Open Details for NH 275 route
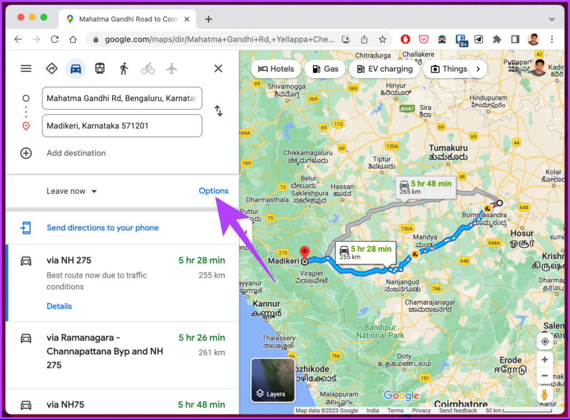The height and width of the screenshot is (420, 570). pyautogui.click(x=59, y=306)
